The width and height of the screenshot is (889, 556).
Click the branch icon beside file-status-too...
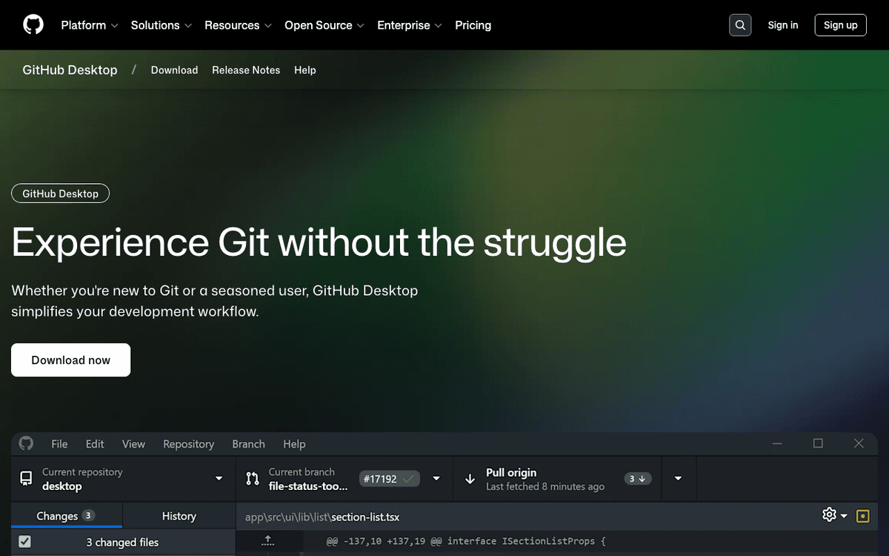coord(253,478)
